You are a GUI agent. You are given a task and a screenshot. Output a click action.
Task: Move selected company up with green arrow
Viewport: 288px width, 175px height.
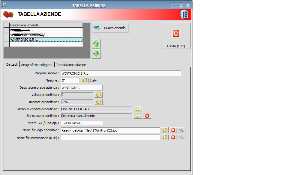(96, 44)
